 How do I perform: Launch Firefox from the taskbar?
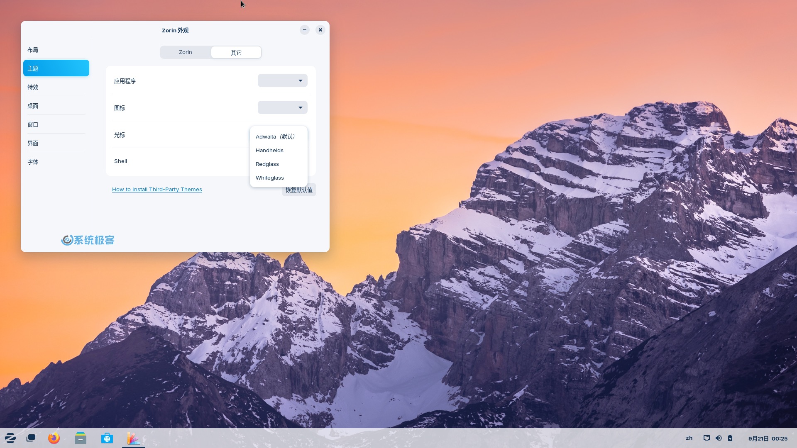pyautogui.click(x=54, y=438)
